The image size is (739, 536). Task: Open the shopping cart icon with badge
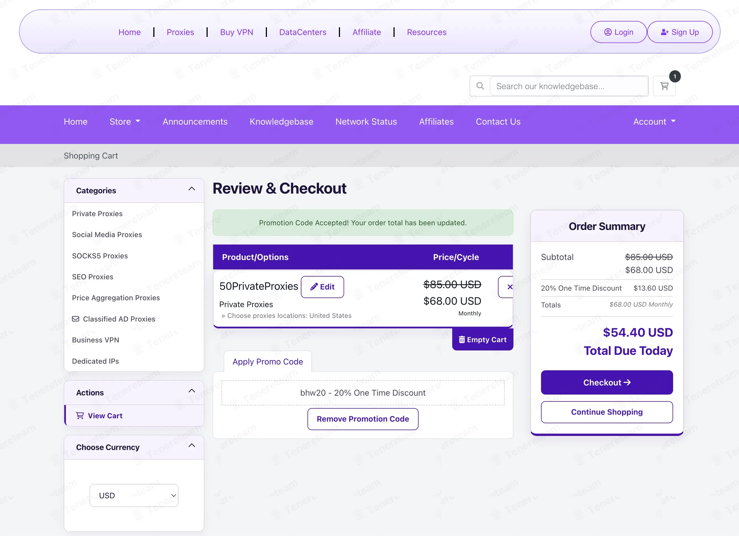click(x=664, y=86)
